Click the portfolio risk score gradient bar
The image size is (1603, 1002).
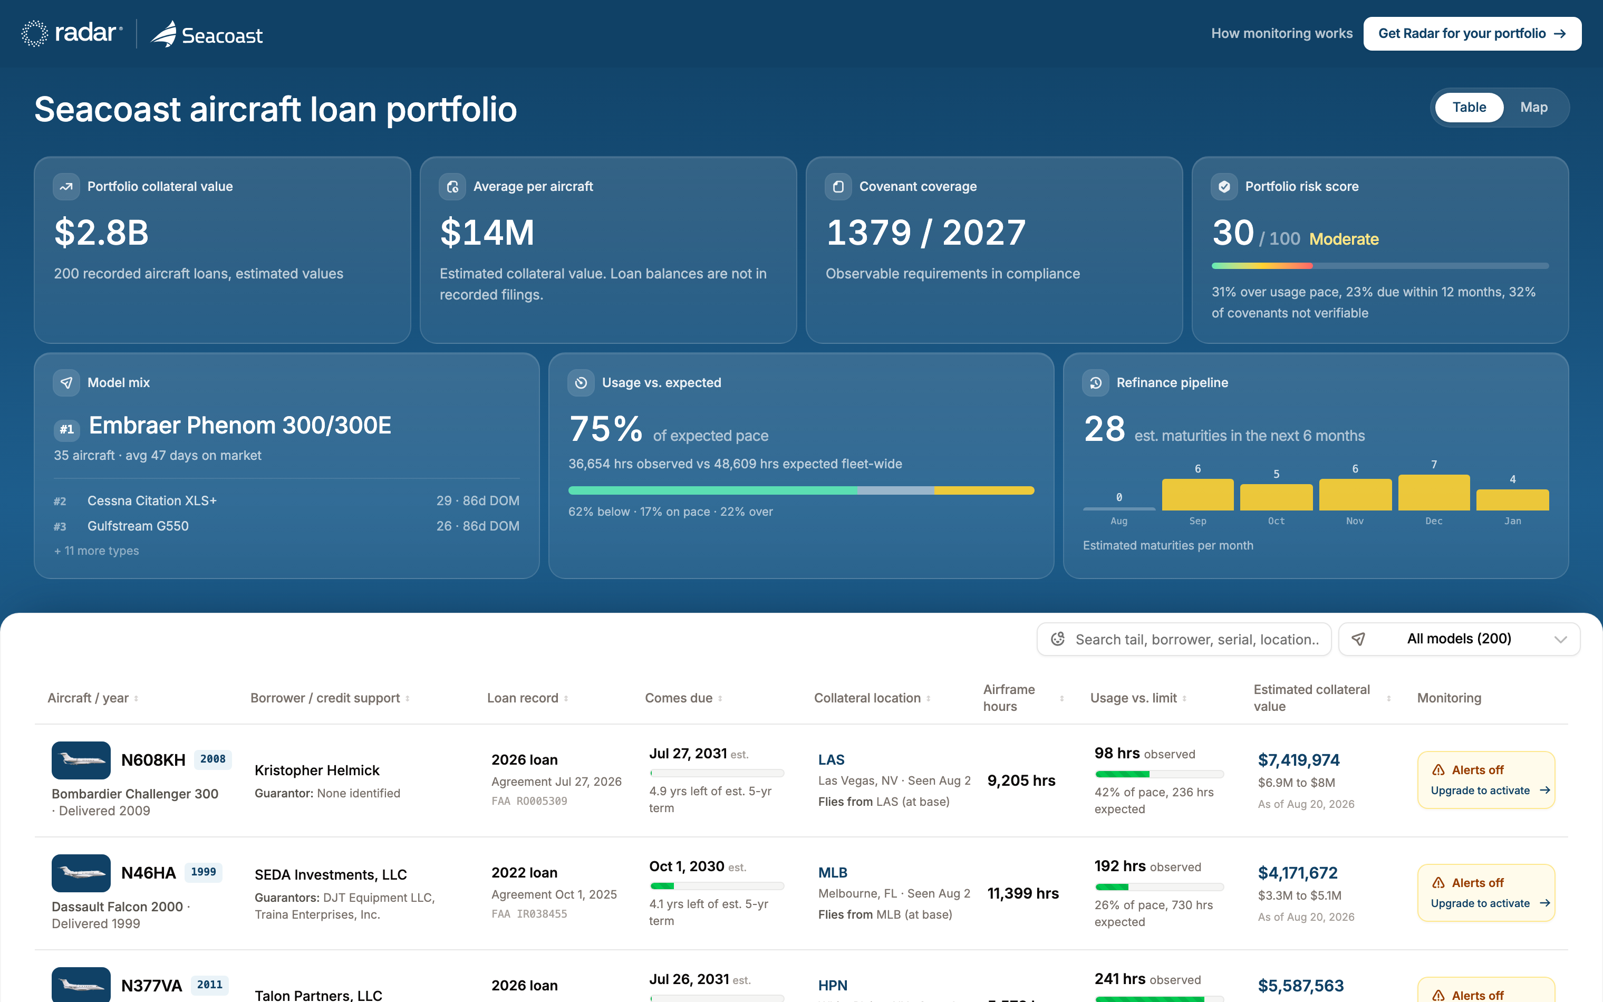tap(1380, 266)
